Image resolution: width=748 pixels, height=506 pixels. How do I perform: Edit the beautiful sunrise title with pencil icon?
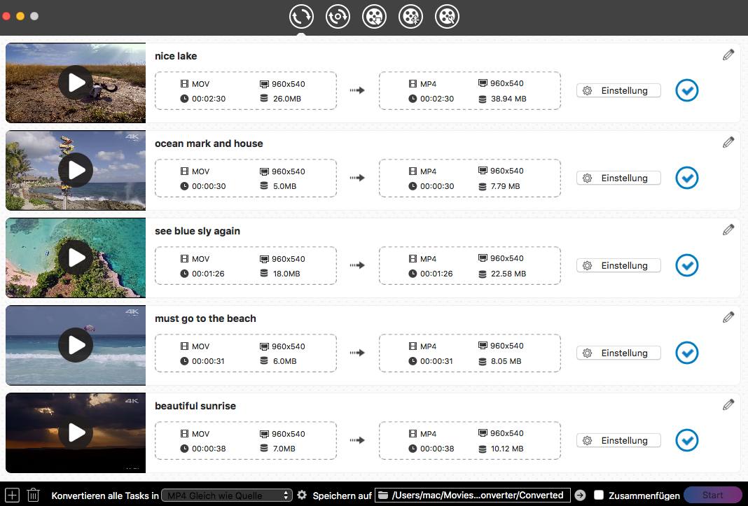pos(728,405)
